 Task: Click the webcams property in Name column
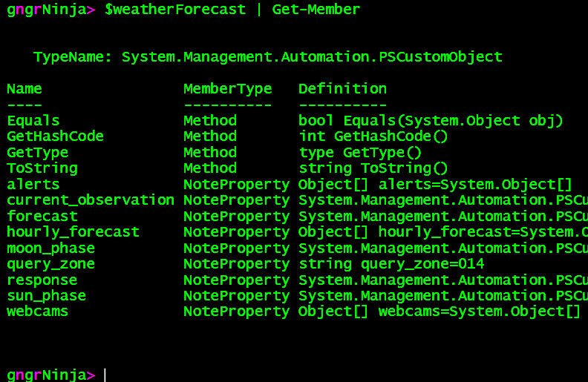click(x=38, y=312)
